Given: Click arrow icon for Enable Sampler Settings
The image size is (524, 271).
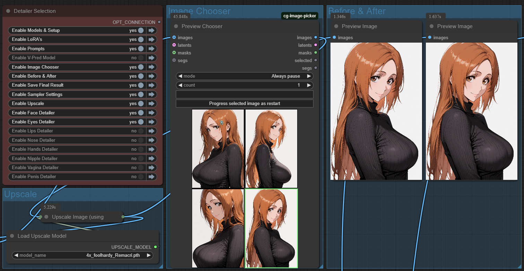Looking at the screenshot, I should pos(152,95).
